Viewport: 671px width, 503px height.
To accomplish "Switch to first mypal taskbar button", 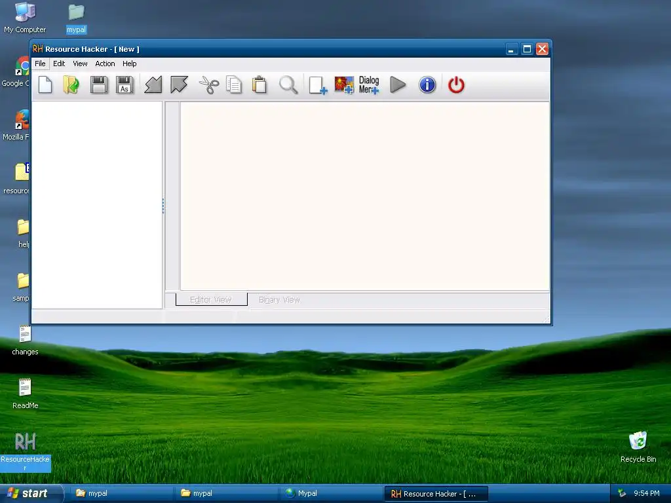I will [x=121, y=493].
